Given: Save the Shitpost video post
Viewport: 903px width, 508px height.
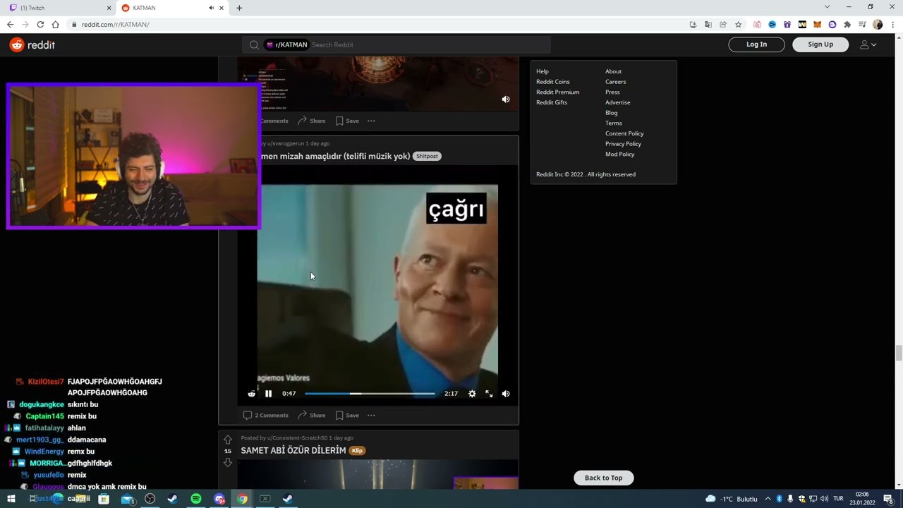Looking at the screenshot, I should (347, 415).
